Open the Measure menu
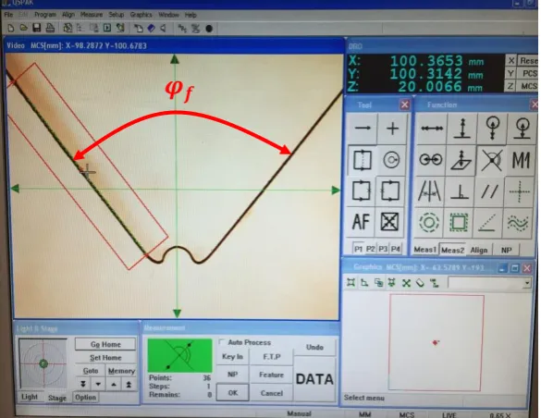541x418 pixels. [x=92, y=15]
